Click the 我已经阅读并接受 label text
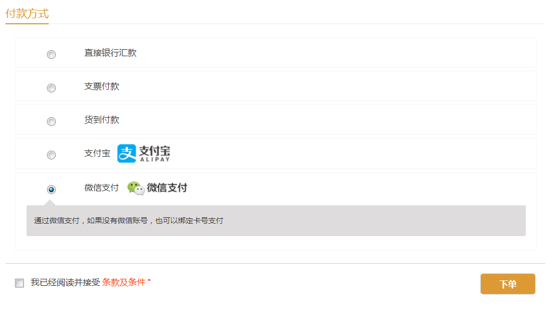 pyautogui.click(x=65, y=282)
